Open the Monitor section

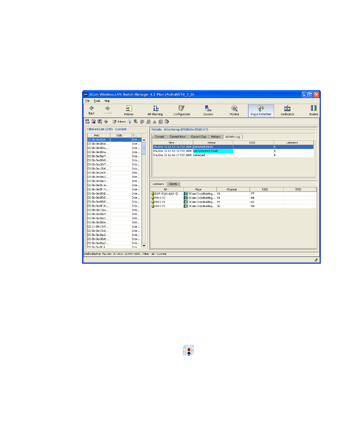pos(234,111)
